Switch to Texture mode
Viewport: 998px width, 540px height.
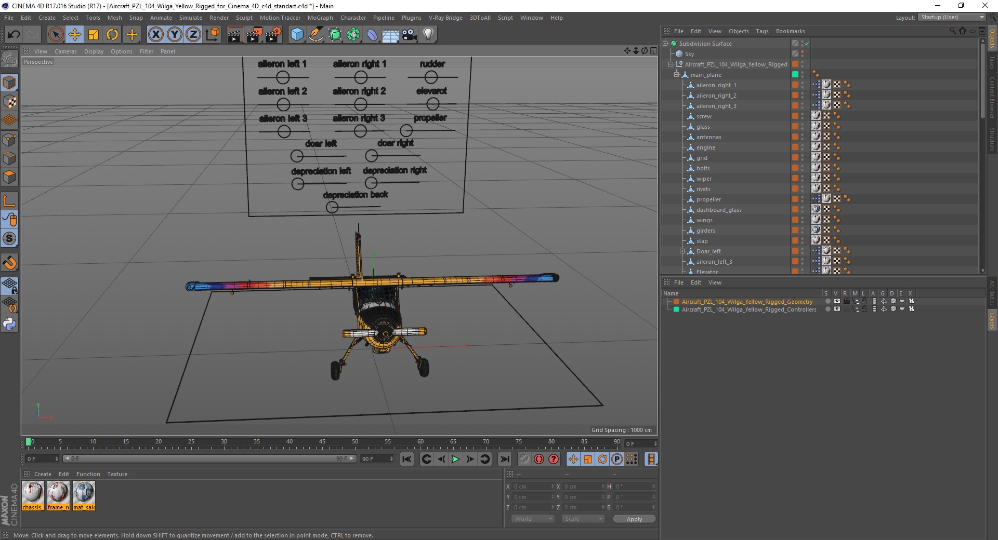[9, 102]
